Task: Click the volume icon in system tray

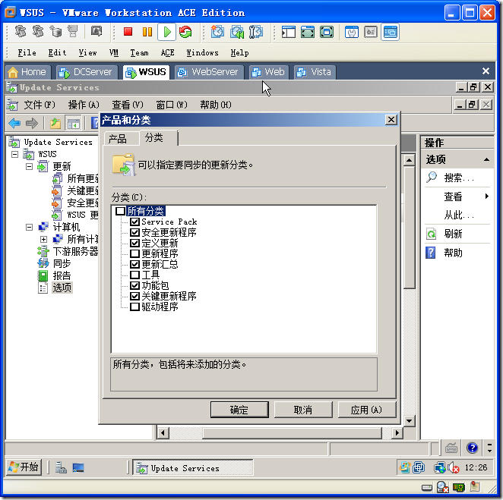Action: click(x=454, y=468)
